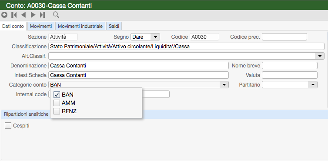Switch to the Saldi tab
This screenshot has height=161, width=328.
[x=114, y=27]
